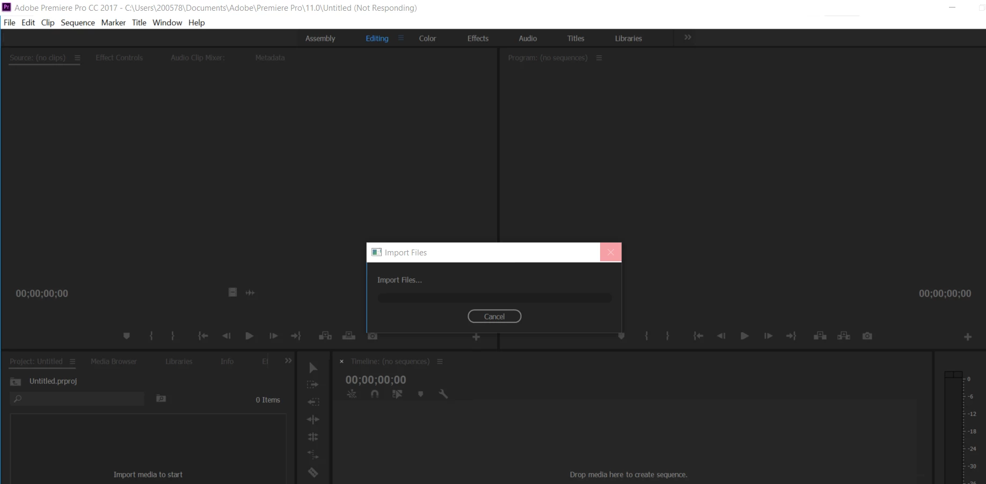Click the Project panel search field
The height and width of the screenshot is (484, 986).
tap(77, 399)
